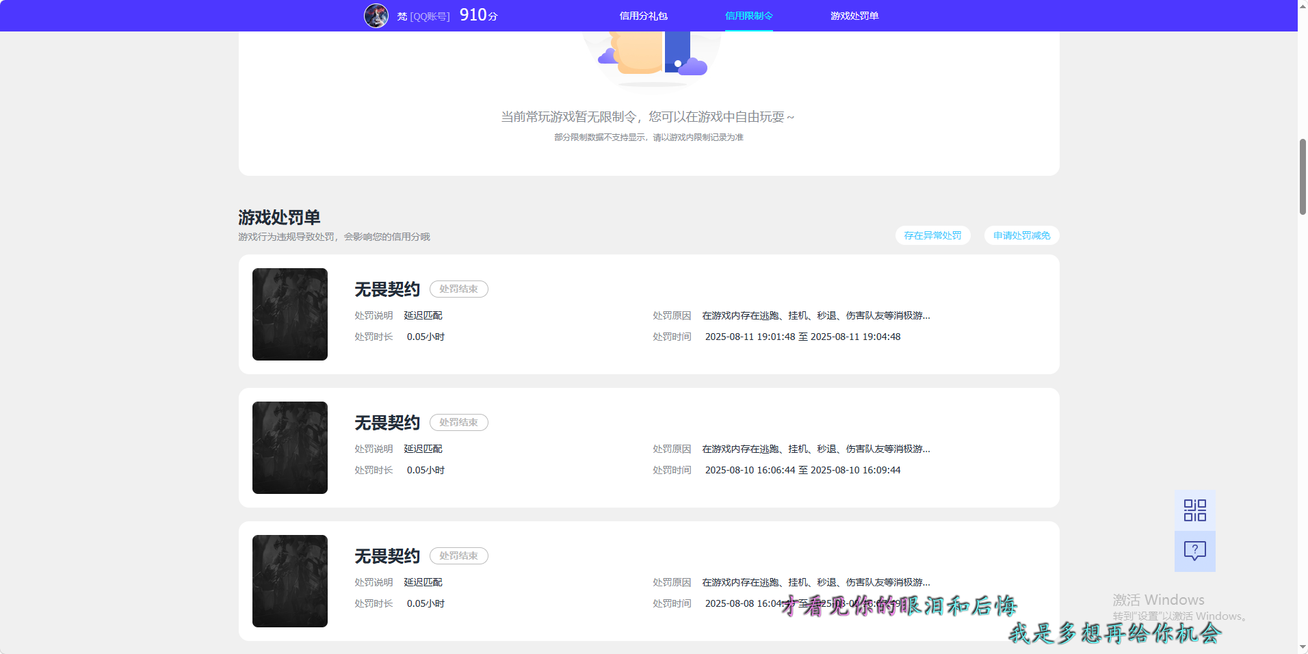Click the 910分 credit score
The height and width of the screenshot is (654, 1308).
click(478, 15)
